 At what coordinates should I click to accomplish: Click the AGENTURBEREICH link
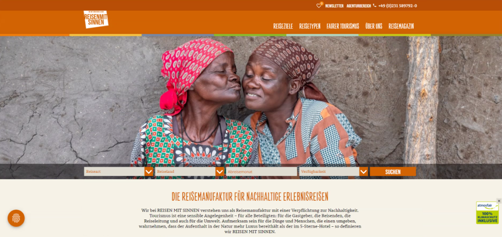tap(358, 6)
